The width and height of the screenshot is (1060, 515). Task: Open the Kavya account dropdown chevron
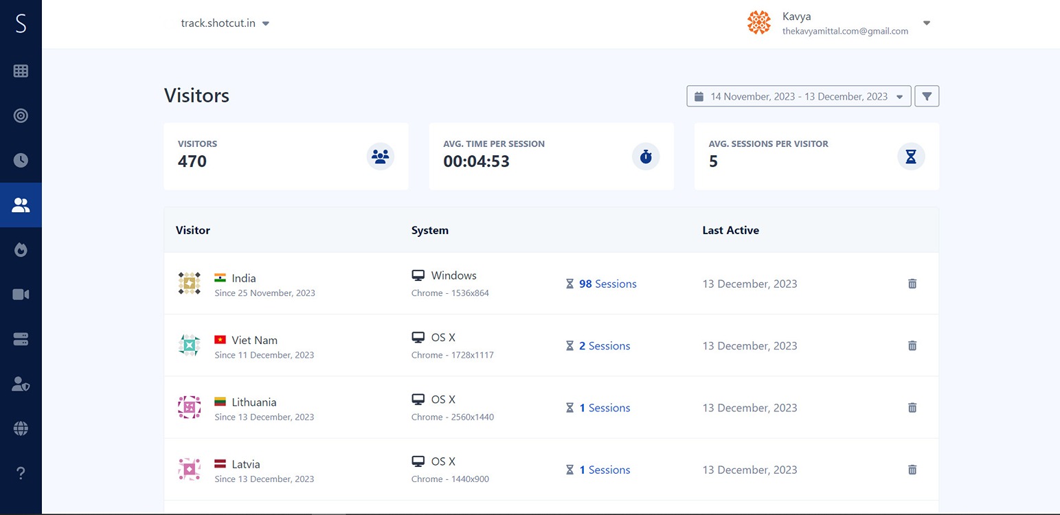click(x=926, y=22)
